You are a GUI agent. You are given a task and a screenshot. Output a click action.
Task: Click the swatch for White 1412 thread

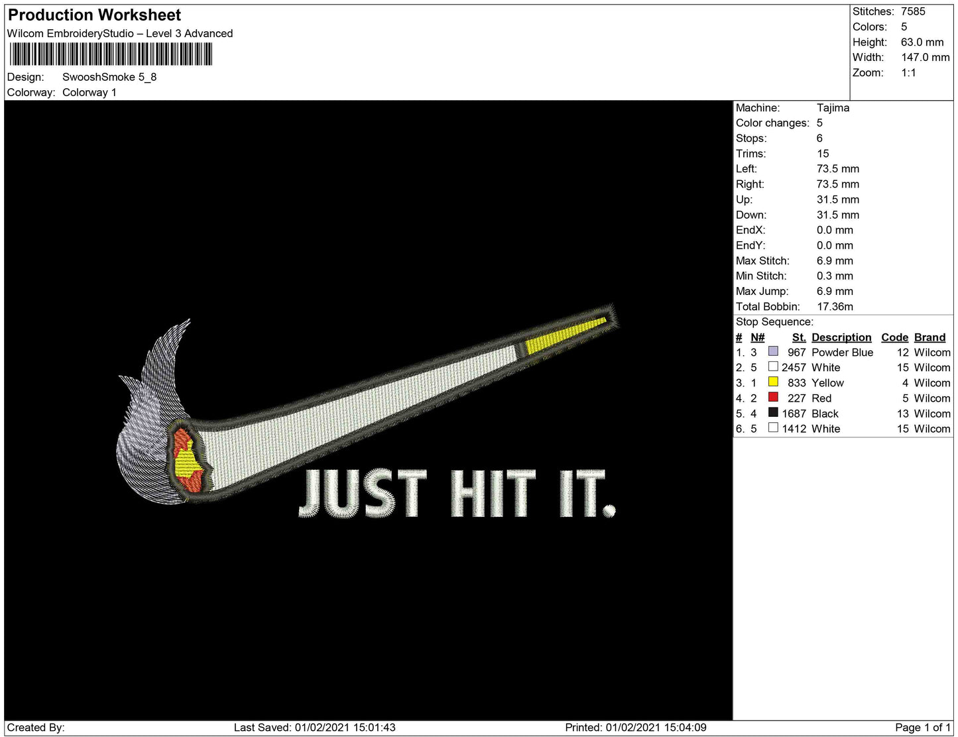[773, 427]
